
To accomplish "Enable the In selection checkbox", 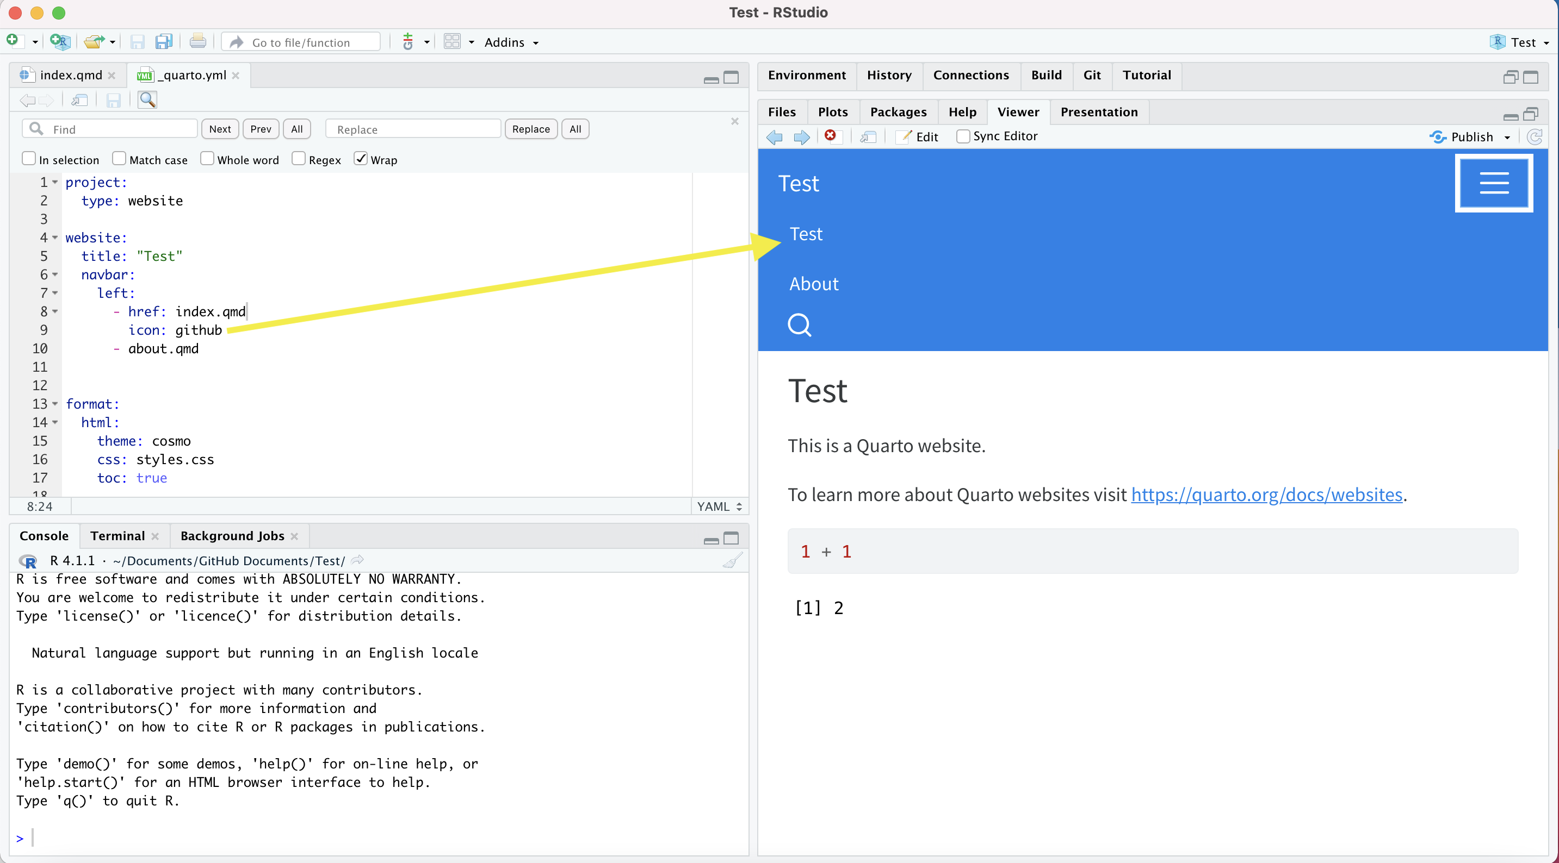I will (28, 159).
